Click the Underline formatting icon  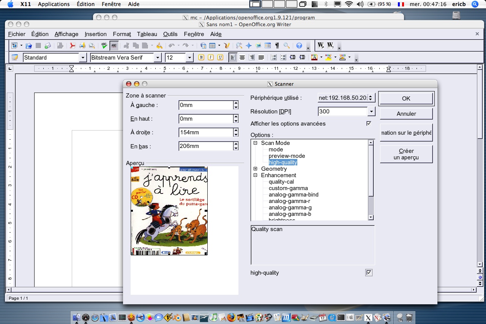(x=220, y=58)
